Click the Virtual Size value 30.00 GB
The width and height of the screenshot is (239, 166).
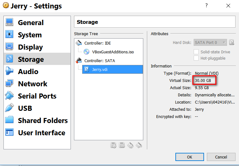(x=203, y=81)
